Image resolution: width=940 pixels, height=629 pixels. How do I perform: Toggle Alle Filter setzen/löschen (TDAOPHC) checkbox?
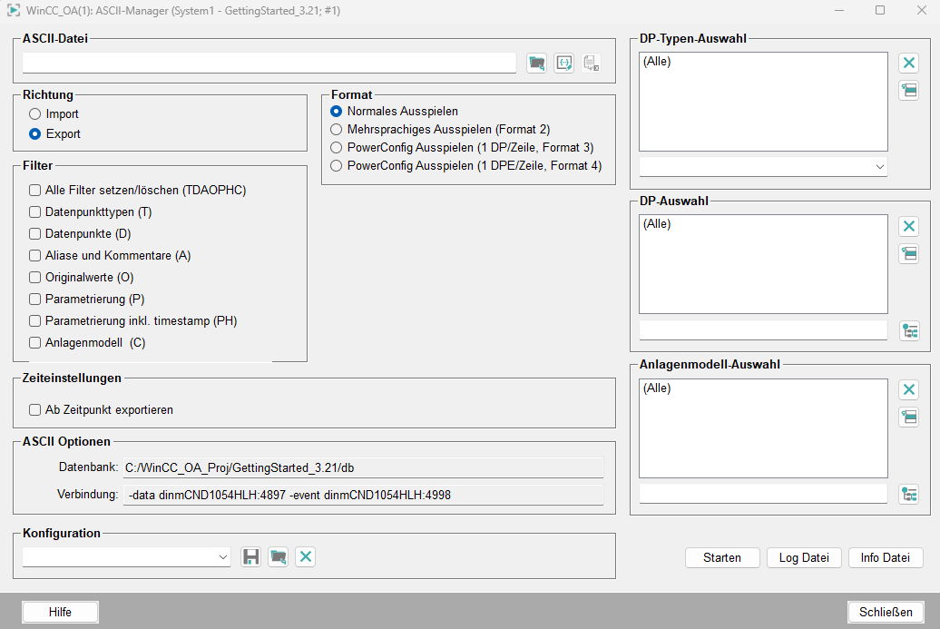pos(34,190)
